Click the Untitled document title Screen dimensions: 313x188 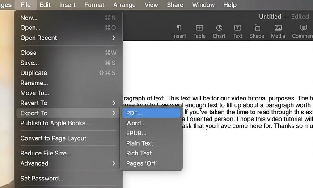[270, 17]
